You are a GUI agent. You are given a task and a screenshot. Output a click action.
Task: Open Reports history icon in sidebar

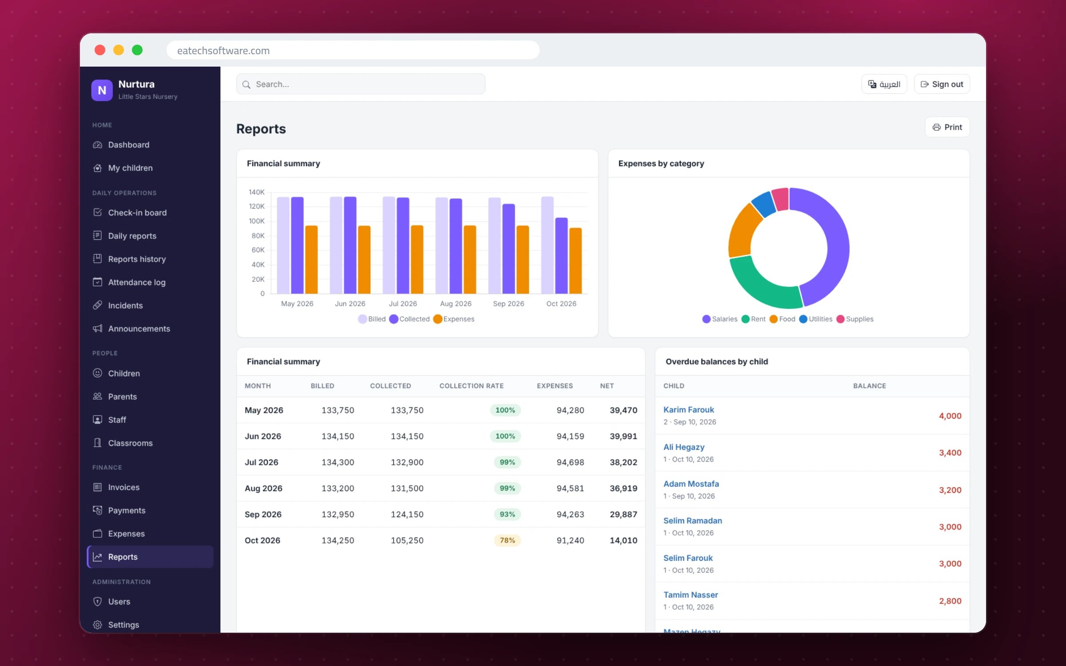pyautogui.click(x=97, y=258)
